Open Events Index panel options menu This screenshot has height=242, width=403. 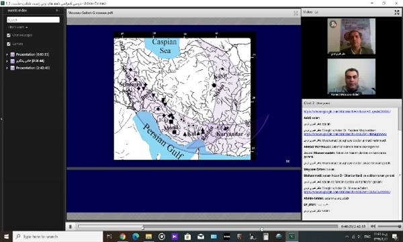pyautogui.click(x=57, y=11)
